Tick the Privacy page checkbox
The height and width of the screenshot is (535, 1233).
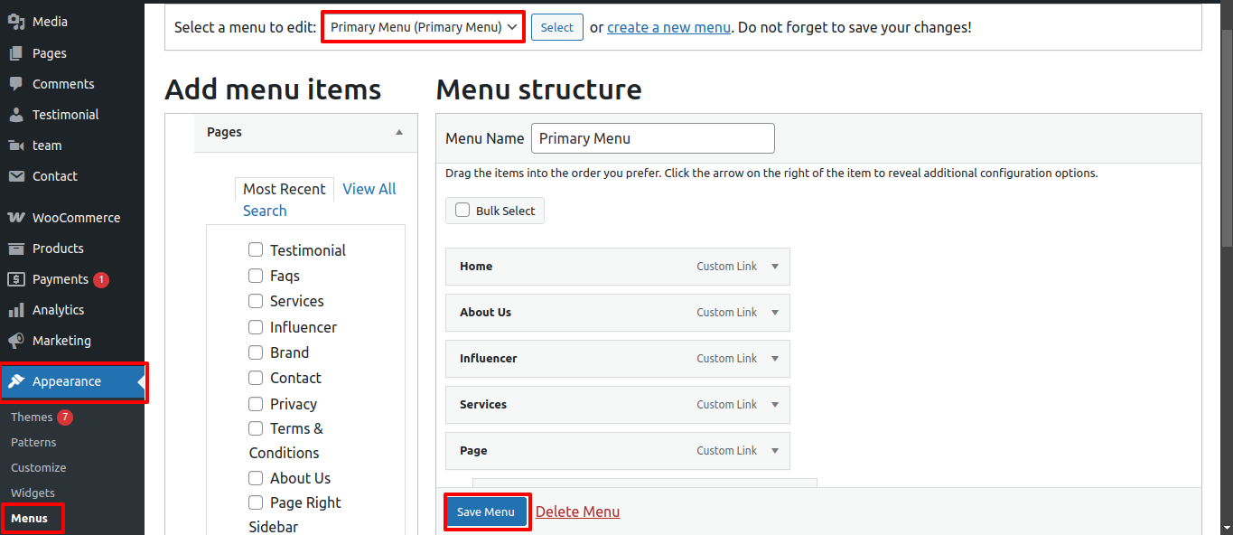256,404
